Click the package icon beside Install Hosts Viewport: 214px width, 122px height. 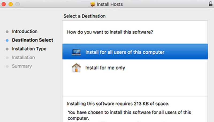(93, 4)
